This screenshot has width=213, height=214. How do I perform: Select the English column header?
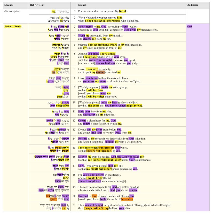coord(82,5)
